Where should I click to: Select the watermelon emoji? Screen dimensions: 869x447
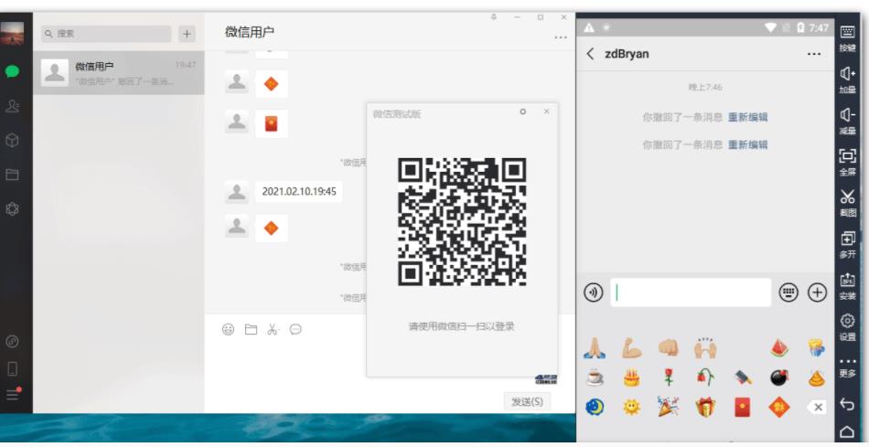point(779,348)
